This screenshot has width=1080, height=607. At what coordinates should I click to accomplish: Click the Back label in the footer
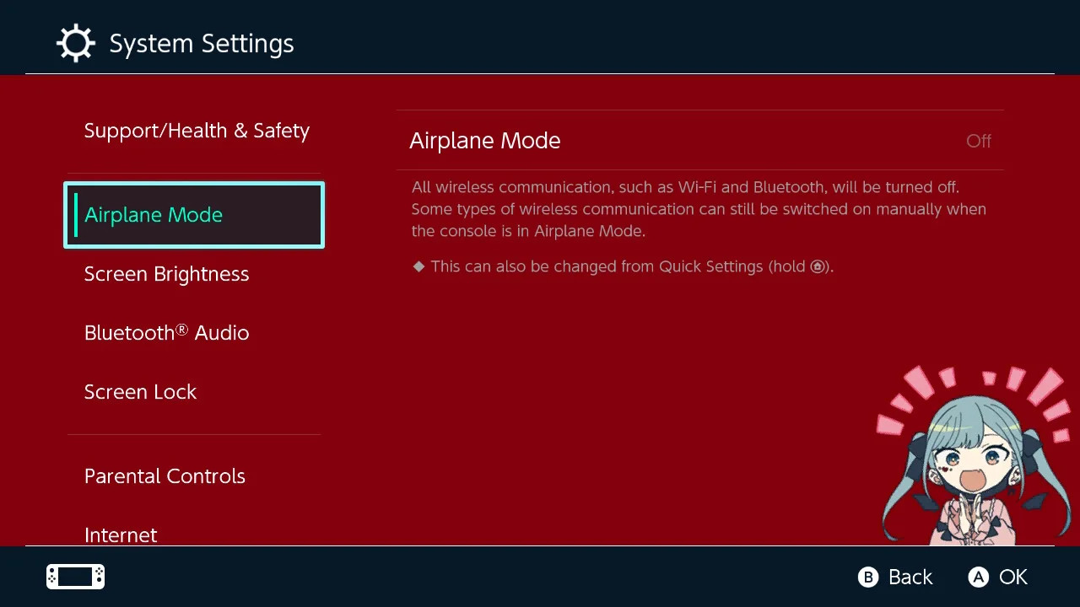click(x=910, y=577)
